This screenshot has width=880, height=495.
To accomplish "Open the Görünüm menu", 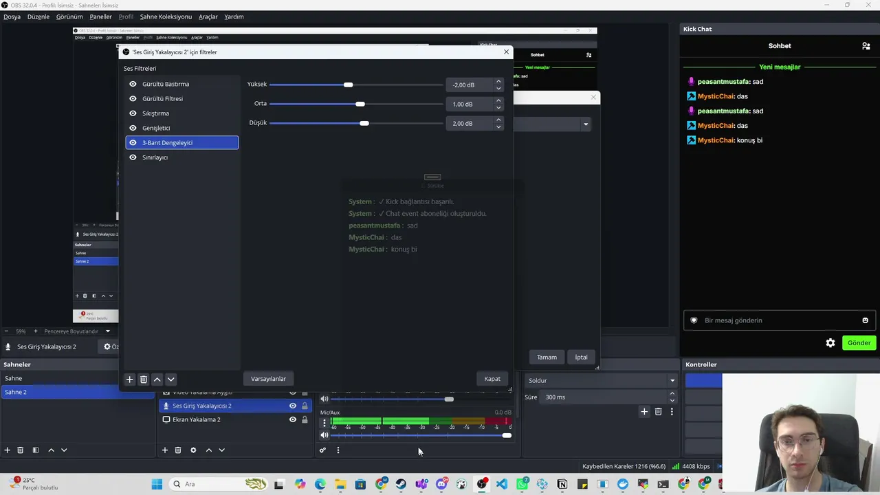I will 69,16.
